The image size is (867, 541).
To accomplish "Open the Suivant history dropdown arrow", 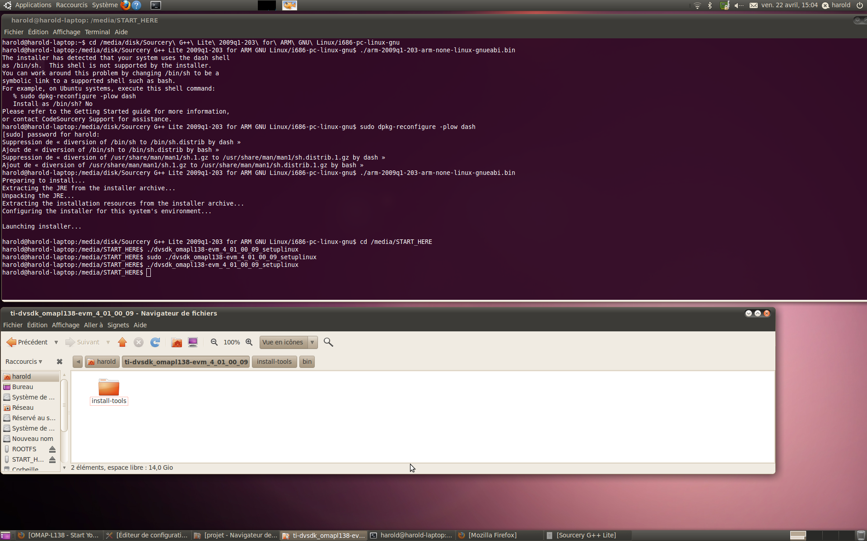I will tap(108, 342).
